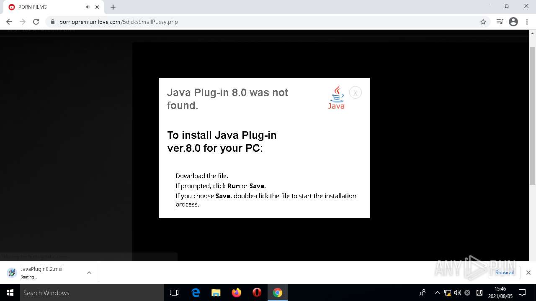Go back to previous page
The height and width of the screenshot is (301, 536).
tap(9, 22)
